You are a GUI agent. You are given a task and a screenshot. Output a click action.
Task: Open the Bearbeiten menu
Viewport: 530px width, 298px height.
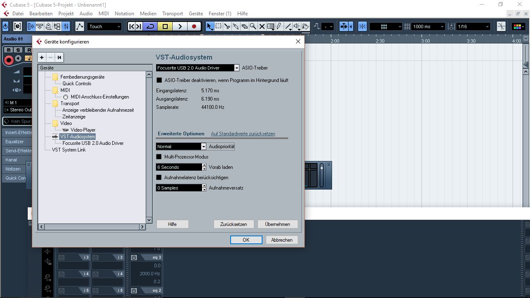point(41,13)
